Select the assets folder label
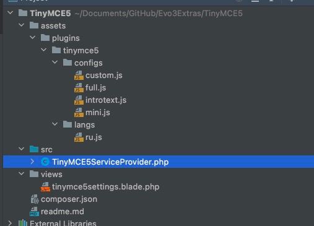The image size is (314, 226). [53, 26]
